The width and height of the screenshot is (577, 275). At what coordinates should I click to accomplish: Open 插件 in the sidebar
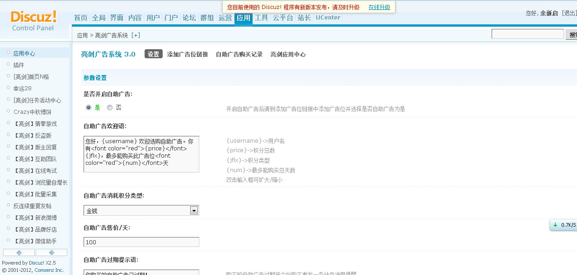click(x=19, y=65)
